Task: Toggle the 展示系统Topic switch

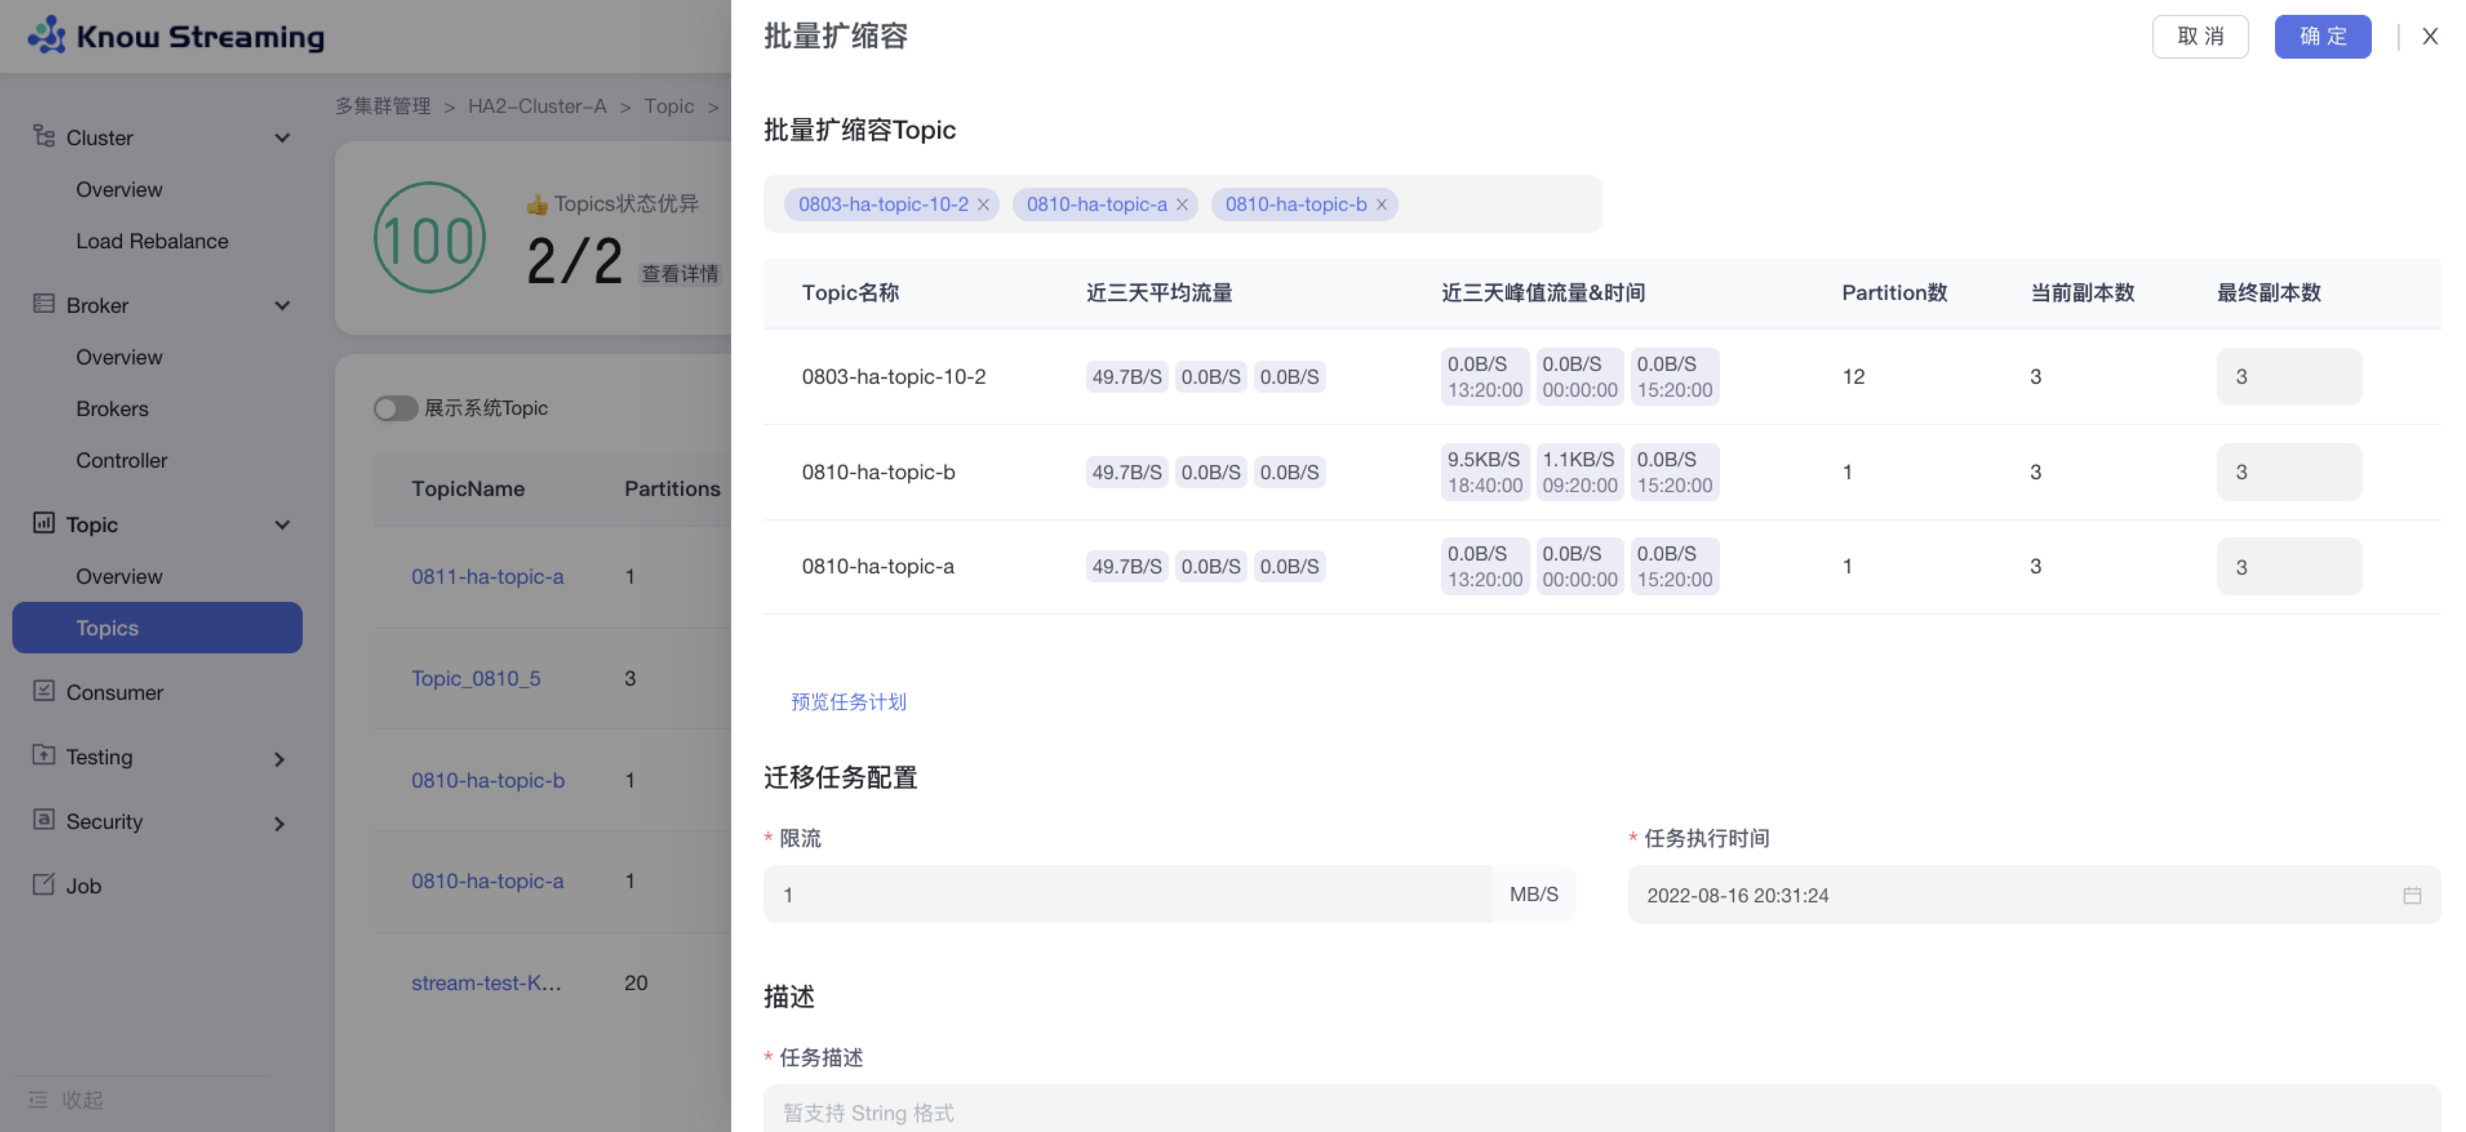Action: pyautogui.click(x=396, y=408)
